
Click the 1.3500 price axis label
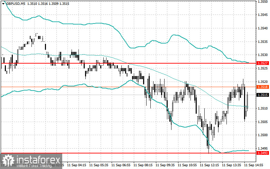pos(263,135)
